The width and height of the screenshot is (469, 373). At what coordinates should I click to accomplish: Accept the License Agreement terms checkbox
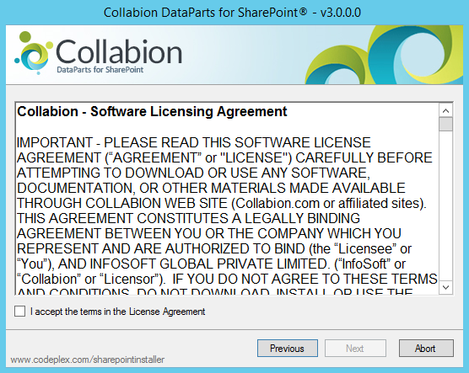coord(19,311)
